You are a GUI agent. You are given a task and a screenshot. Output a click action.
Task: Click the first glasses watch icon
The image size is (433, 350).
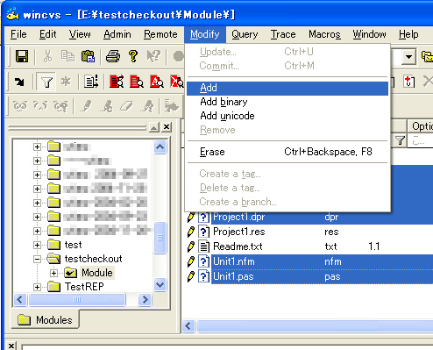pyautogui.click(x=20, y=106)
